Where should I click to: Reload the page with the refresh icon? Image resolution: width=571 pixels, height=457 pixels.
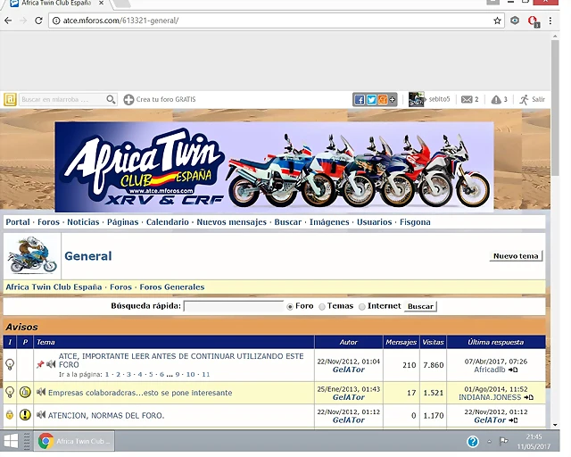(38, 21)
